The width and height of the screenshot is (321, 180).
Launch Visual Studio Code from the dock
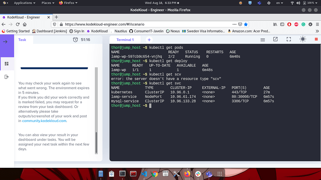(x=144, y=174)
